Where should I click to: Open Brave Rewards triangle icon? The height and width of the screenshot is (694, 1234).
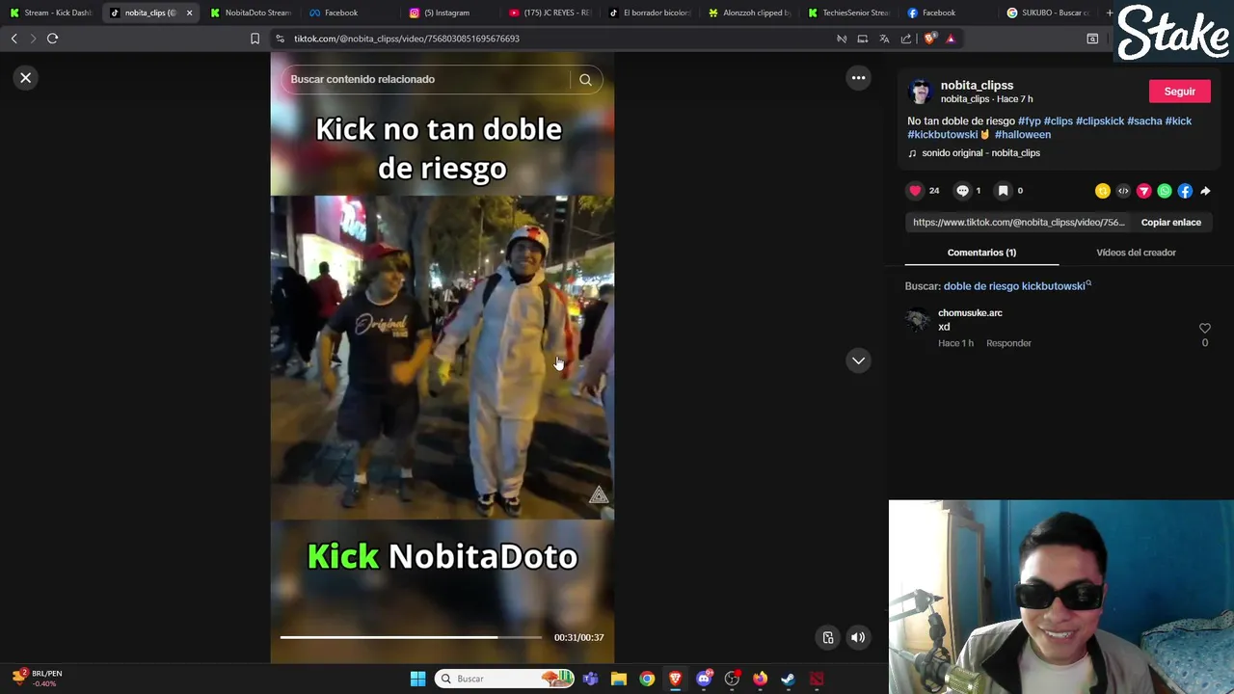tap(951, 39)
